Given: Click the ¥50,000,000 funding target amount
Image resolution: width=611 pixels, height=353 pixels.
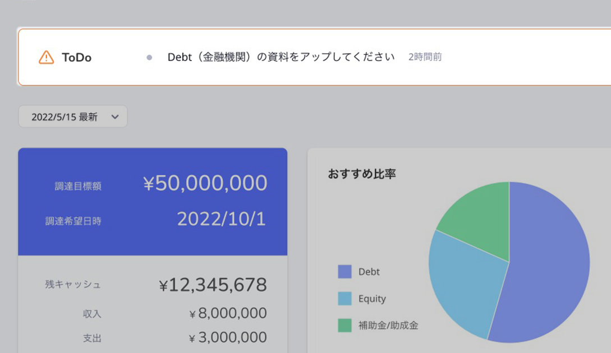Looking at the screenshot, I should coord(205,184).
